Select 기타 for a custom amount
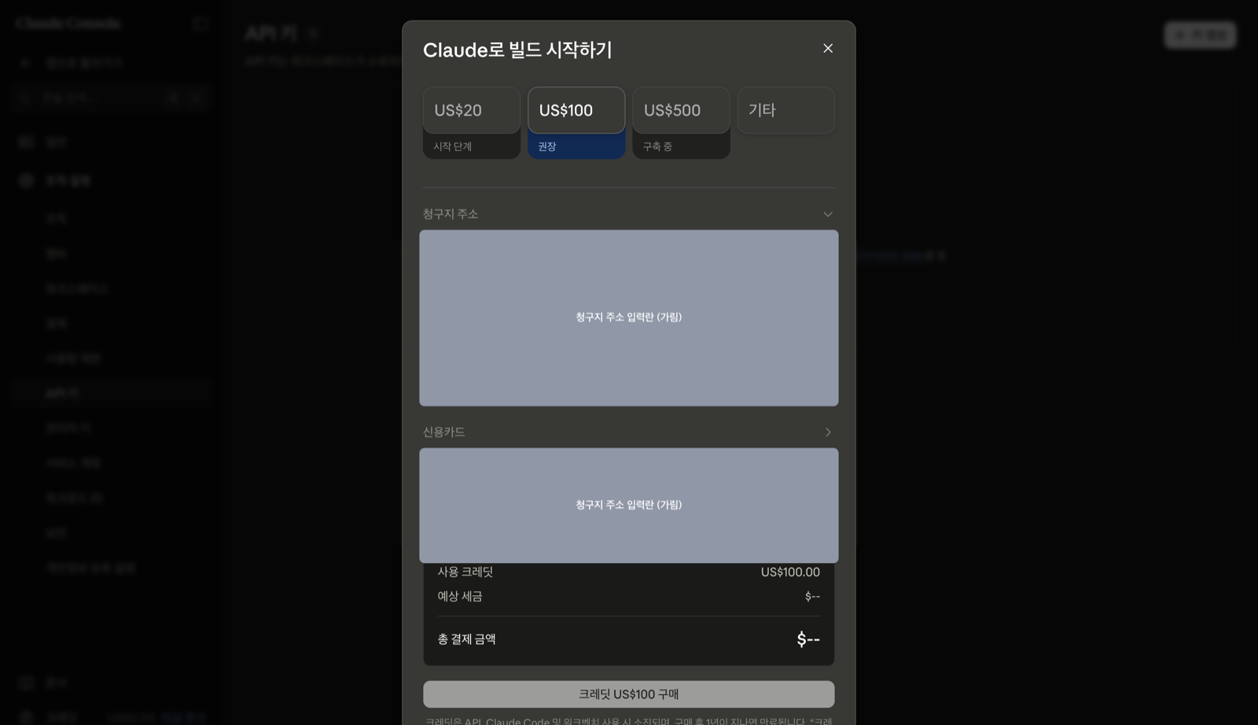This screenshot has width=1258, height=725. coord(785,110)
